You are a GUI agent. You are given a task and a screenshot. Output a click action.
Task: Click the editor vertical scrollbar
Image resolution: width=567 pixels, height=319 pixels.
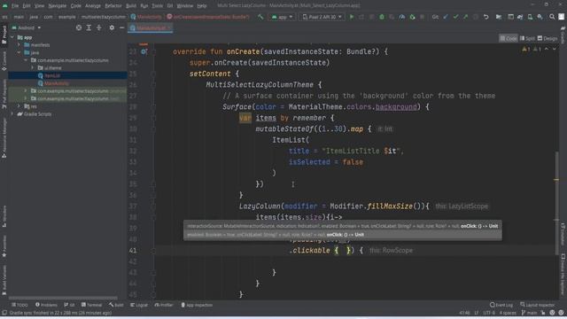point(556,203)
